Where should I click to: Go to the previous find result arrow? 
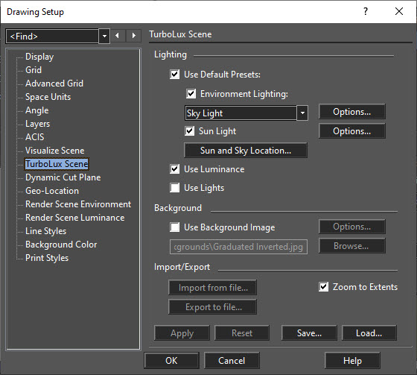[x=117, y=36]
